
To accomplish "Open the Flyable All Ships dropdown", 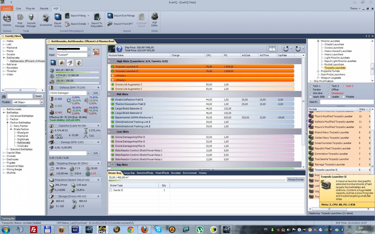I will click(42, 102).
